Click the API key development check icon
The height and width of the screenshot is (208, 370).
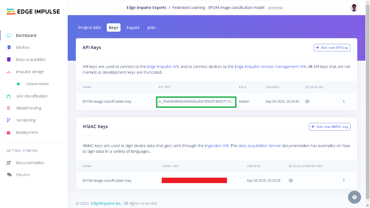[x=307, y=101]
